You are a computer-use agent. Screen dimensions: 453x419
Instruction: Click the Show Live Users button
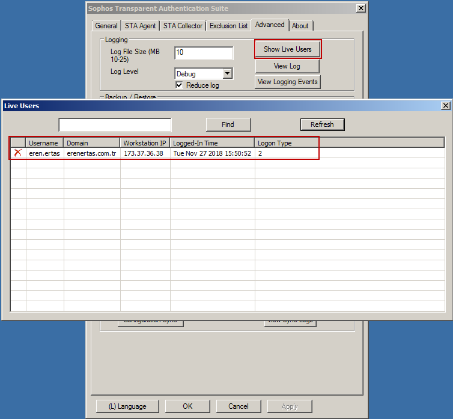pyautogui.click(x=288, y=49)
